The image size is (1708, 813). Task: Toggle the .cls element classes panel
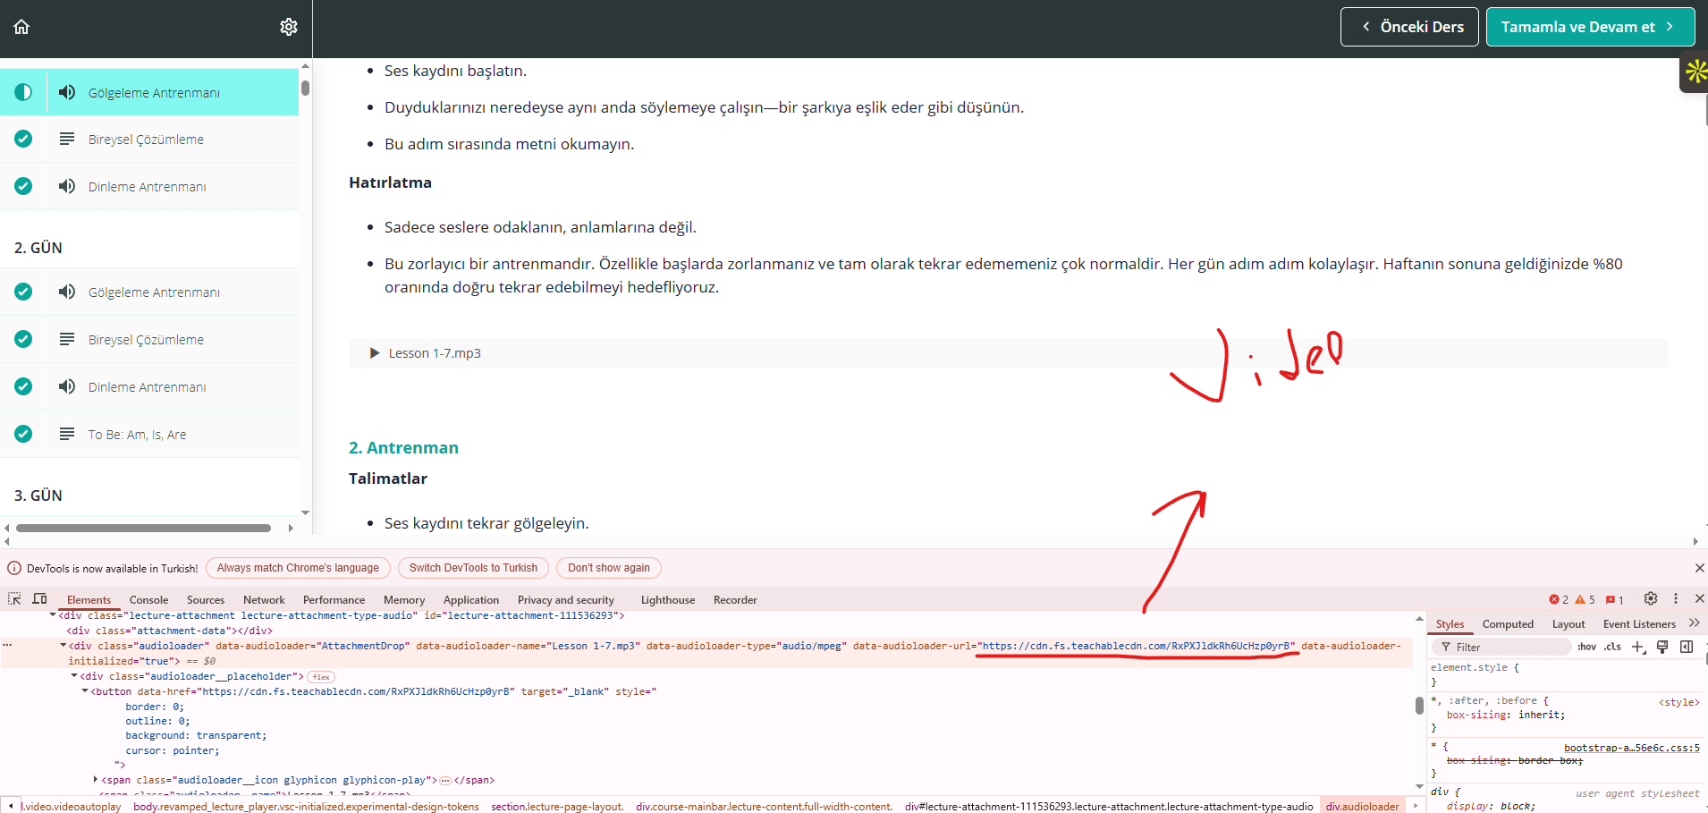(x=1612, y=647)
